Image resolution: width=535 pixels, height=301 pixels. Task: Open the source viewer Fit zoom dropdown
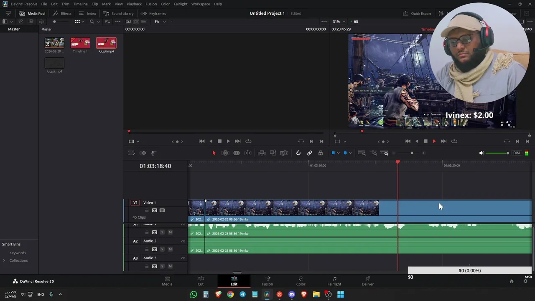[160, 22]
